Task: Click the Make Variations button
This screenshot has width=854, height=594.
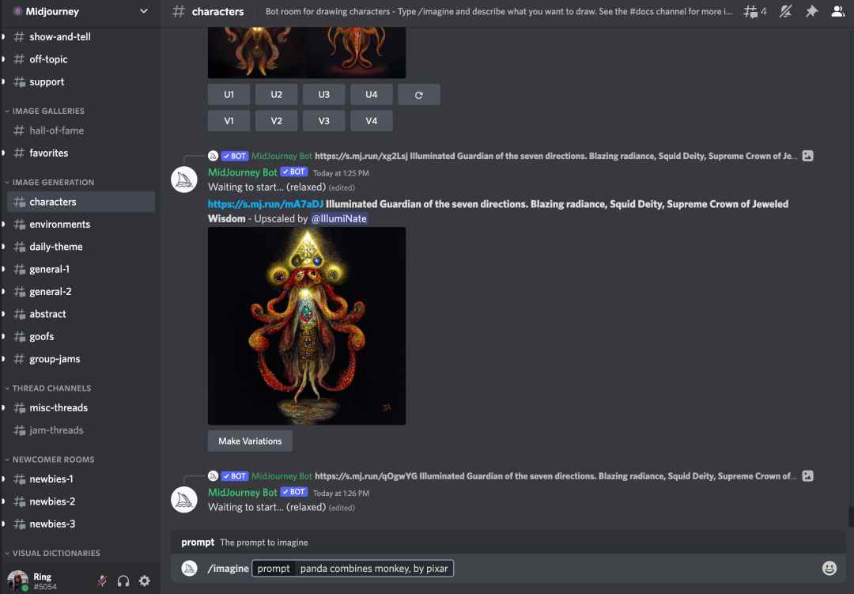Action: coord(250,441)
